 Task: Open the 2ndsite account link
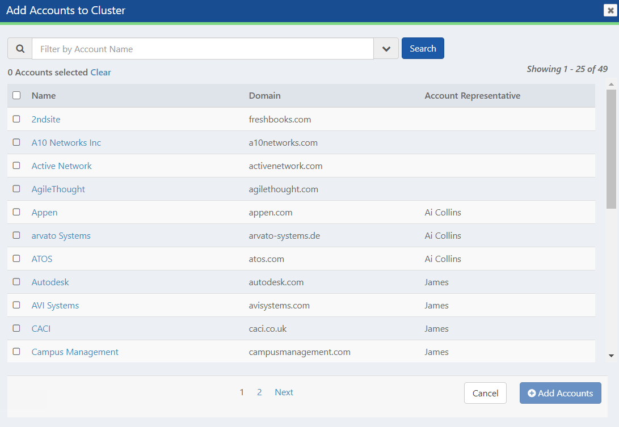click(46, 119)
